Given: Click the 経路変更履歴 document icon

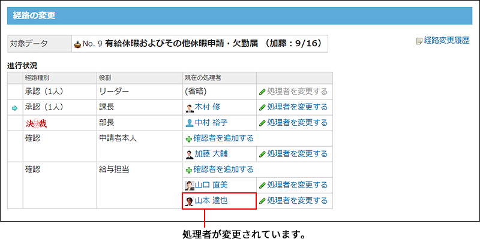Looking at the screenshot, I should 419,41.
